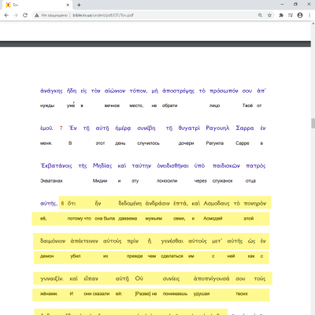Viewport: 315px width, 315px height.
Task: Open the media control playlist icon
Action: click(x=291, y=15)
